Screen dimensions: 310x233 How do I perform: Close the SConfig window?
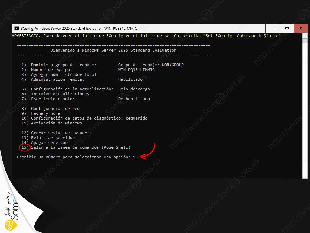[x=301, y=28]
